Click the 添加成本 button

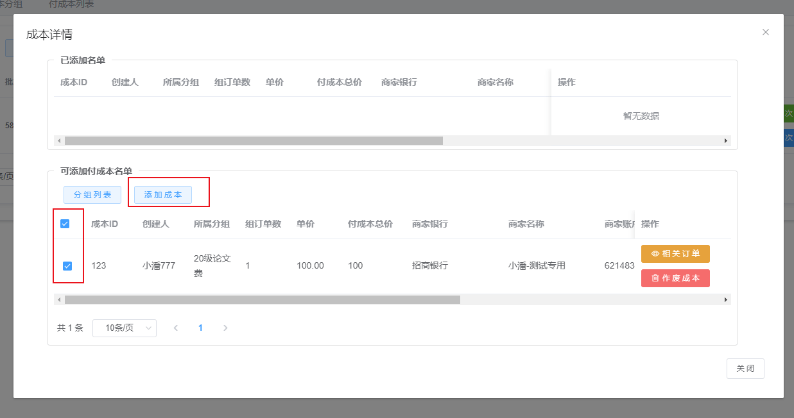tap(163, 195)
